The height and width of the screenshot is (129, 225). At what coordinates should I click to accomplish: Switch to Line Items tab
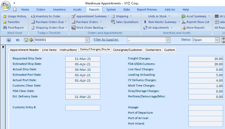pyautogui.click(x=49, y=50)
